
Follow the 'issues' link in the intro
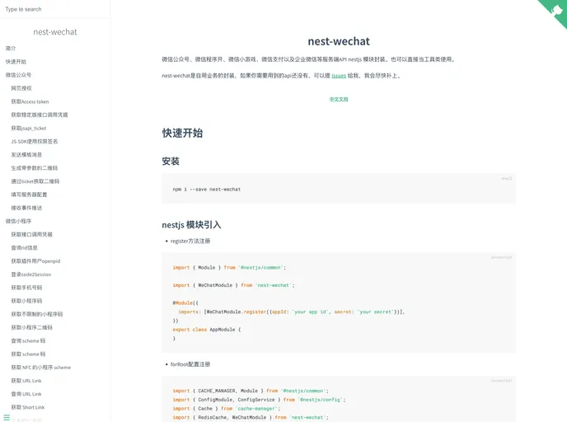339,76
